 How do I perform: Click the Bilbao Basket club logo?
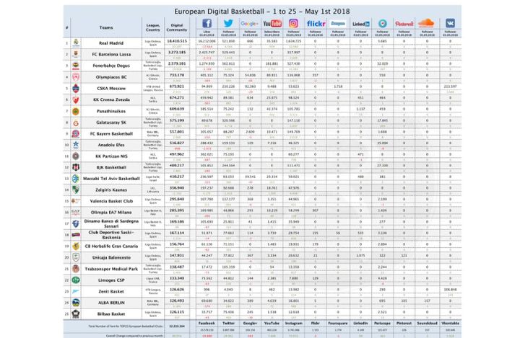[x=76, y=313]
